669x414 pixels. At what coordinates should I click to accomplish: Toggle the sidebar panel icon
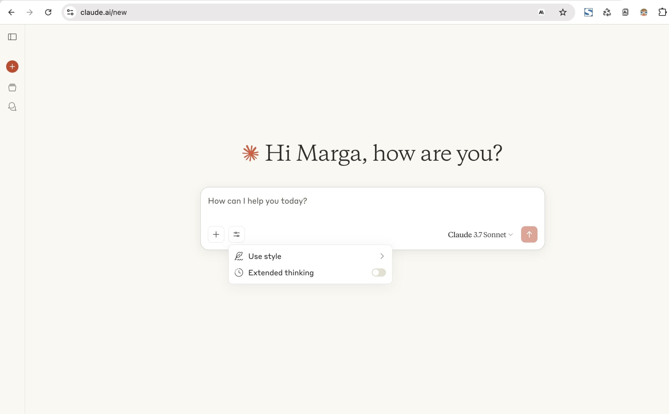pyautogui.click(x=12, y=37)
